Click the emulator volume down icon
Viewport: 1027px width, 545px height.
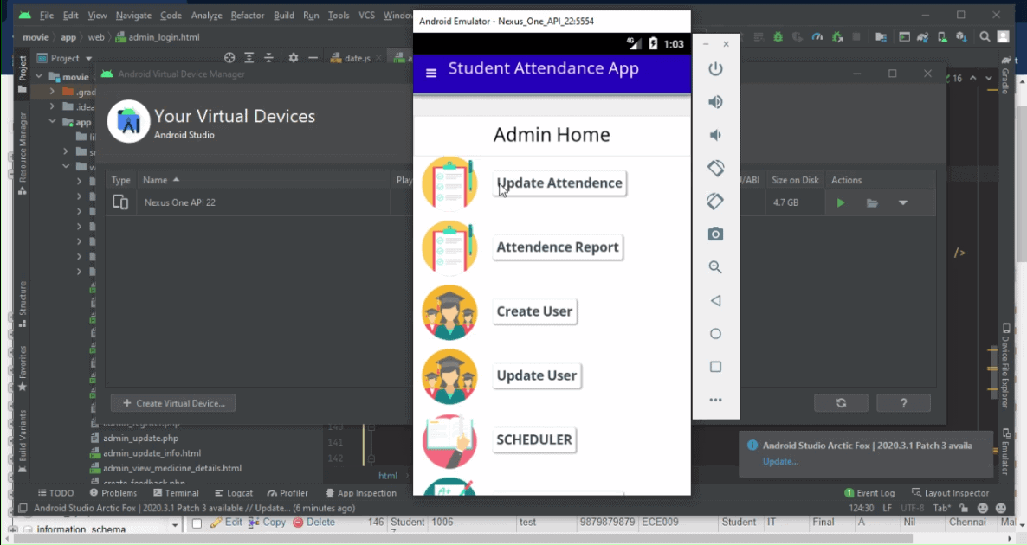tap(715, 135)
